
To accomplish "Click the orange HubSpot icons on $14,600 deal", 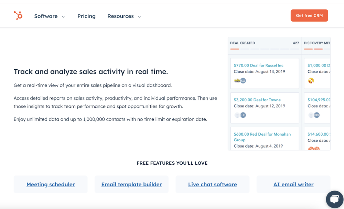I will pos(314,149).
